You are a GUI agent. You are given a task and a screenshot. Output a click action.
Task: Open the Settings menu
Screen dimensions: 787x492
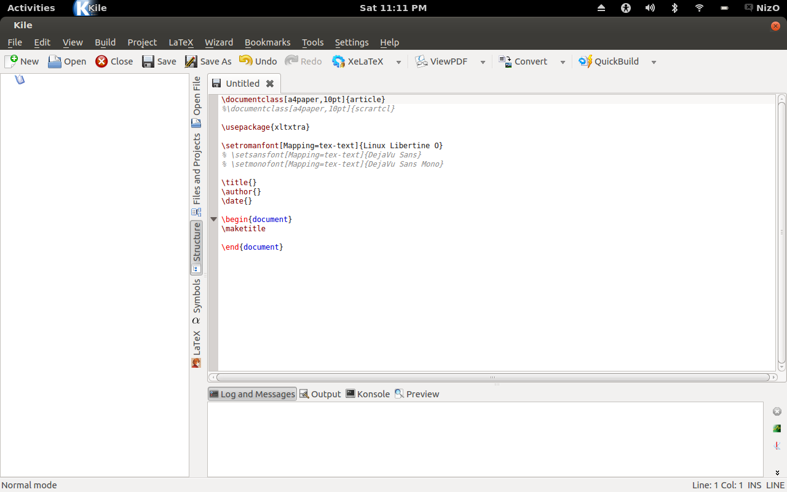pyautogui.click(x=352, y=42)
